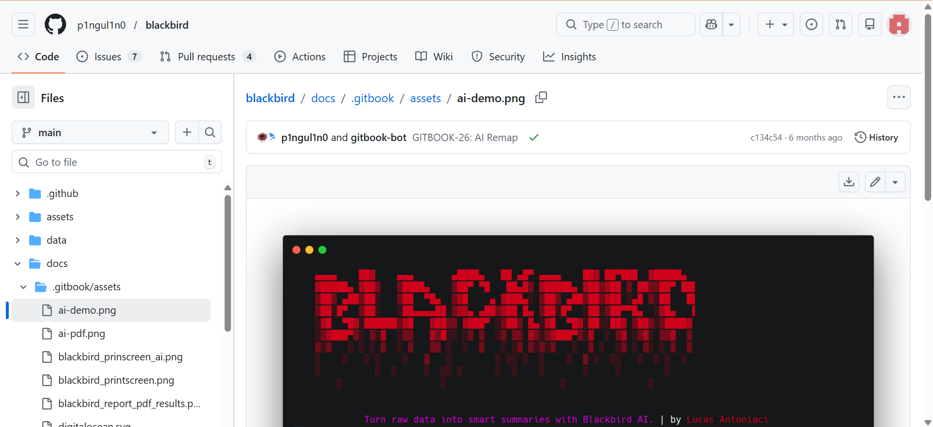933x427 pixels.
Task: Switch to the Wiki tab
Action: [x=434, y=57]
